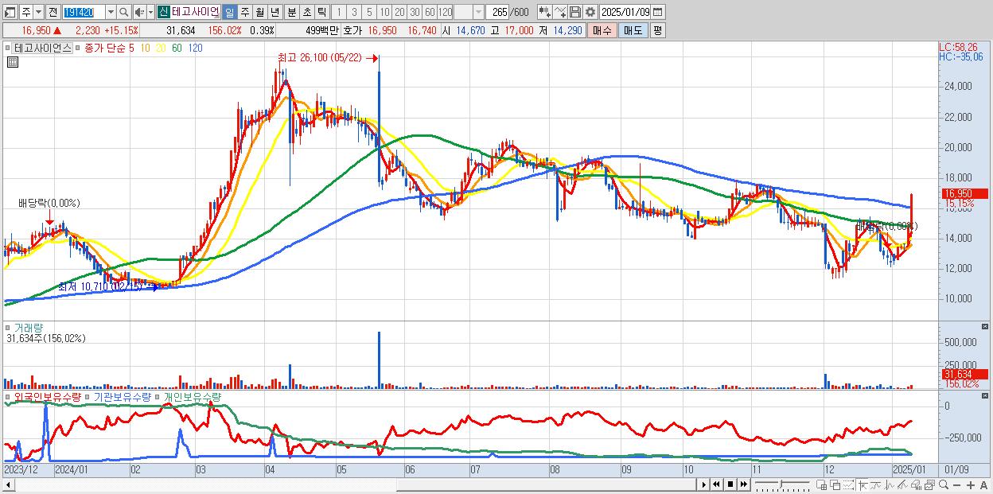Click the 평 button next to 매도
Viewport: 993px width, 494px height.
coord(657,30)
